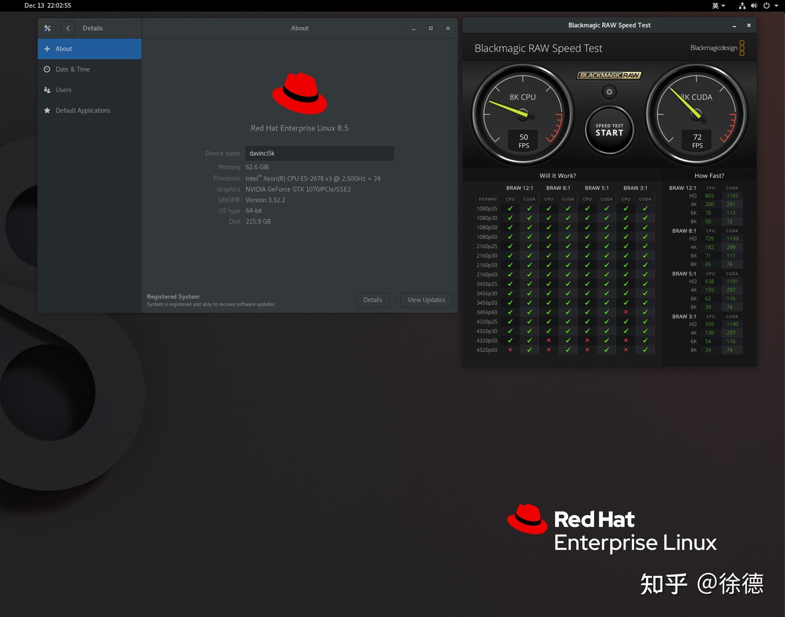This screenshot has width=785, height=617.
Task: Click the checkmark for 3456p60 BRAW 3:1 CUDA
Action: tap(645, 312)
